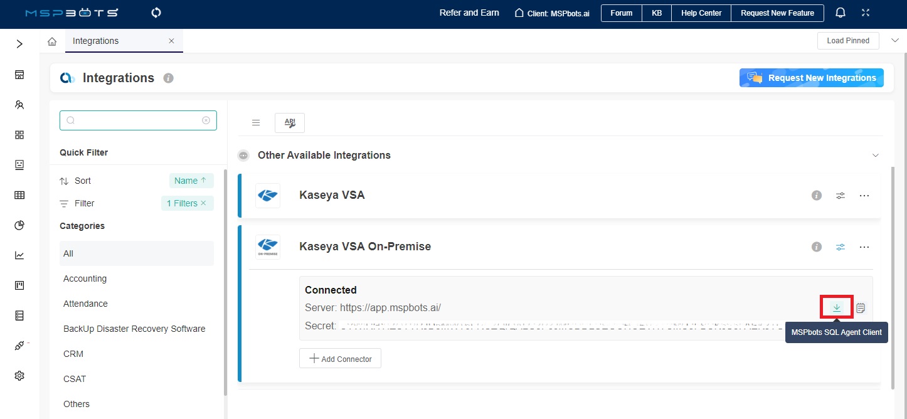907x419 pixels.
Task: Select the CSAT category
Action: (x=75, y=379)
